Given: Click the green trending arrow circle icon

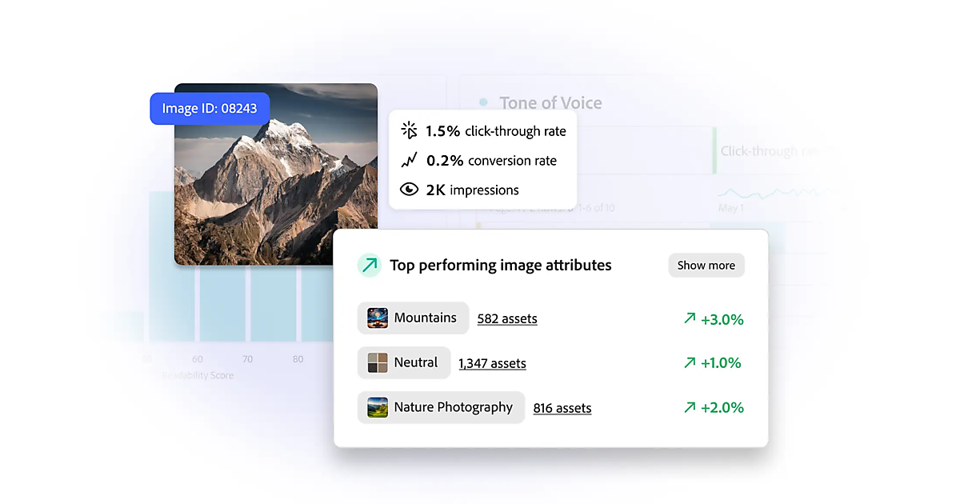Looking at the screenshot, I should 370,266.
